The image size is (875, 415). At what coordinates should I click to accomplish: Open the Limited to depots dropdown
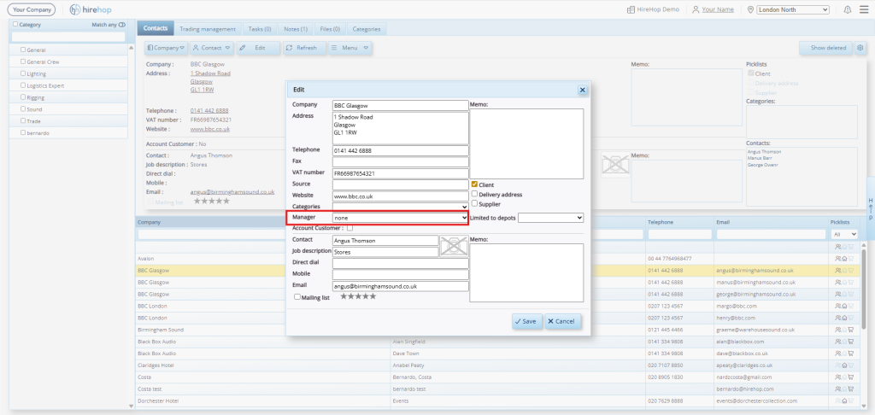(551, 218)
